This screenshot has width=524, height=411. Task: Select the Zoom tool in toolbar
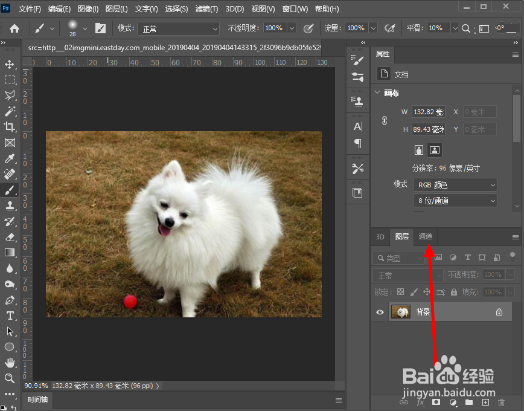pyautogui.click(x=10, y=378)
